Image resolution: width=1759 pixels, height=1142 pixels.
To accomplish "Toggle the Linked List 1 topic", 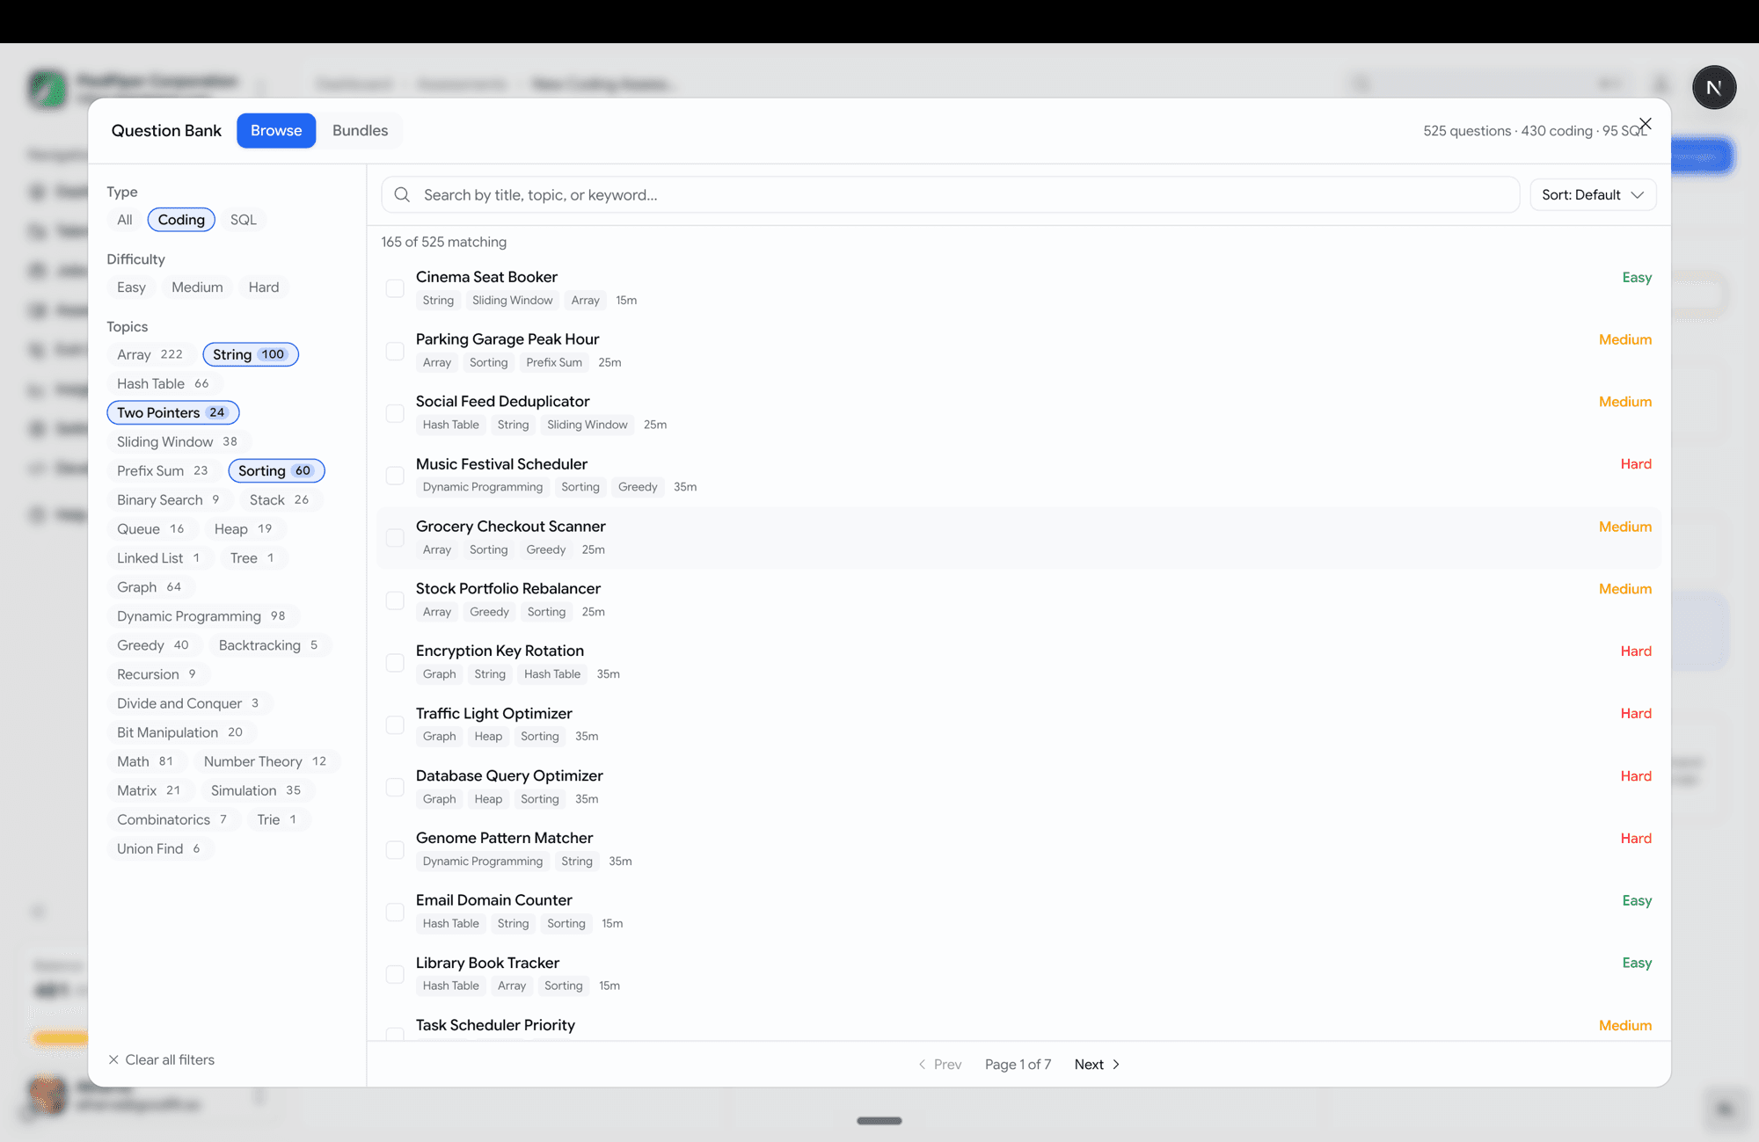I will click(159, 557).
